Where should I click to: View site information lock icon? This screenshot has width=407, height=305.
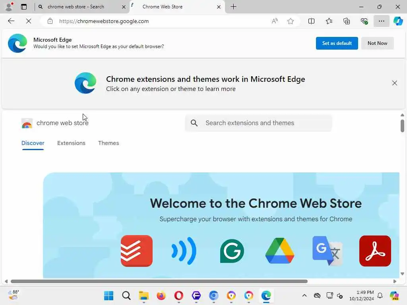pos(50,21)
